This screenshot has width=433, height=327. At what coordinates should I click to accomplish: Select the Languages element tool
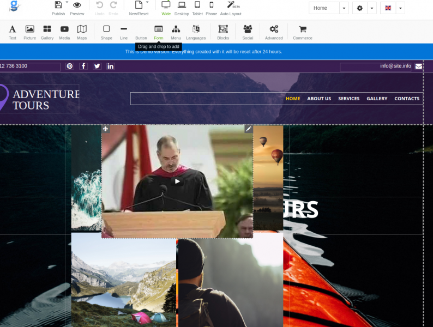(196, 32)
